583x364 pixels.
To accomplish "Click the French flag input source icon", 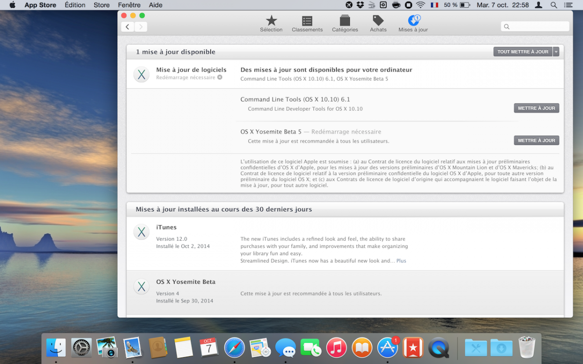I will tap(434, 5).
